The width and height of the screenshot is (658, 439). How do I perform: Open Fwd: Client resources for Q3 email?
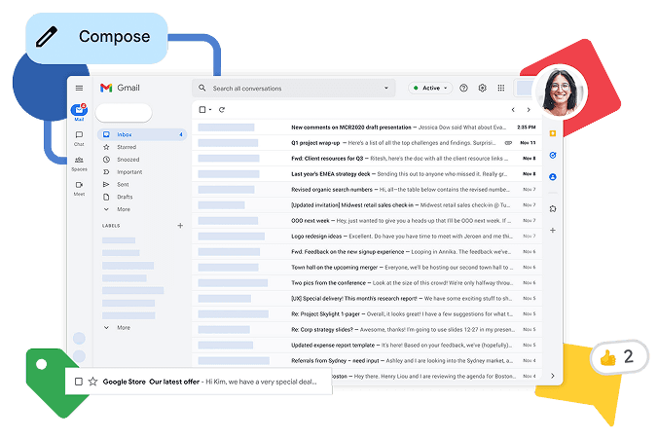click(367, 159)
